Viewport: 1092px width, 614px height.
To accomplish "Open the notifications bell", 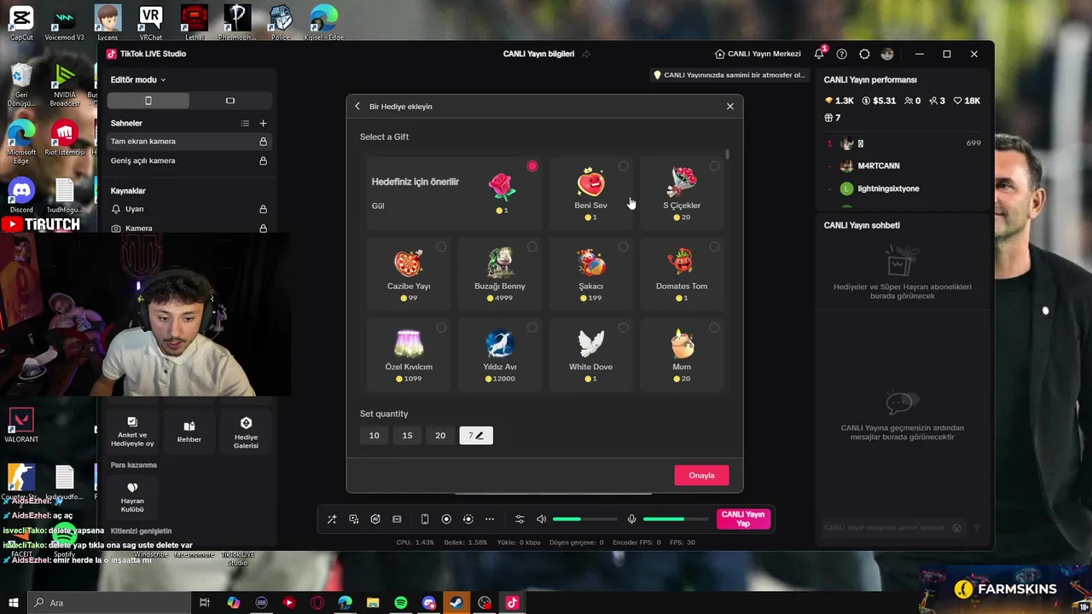I will [819, 54].
